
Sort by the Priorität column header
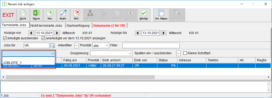(93, 60)
